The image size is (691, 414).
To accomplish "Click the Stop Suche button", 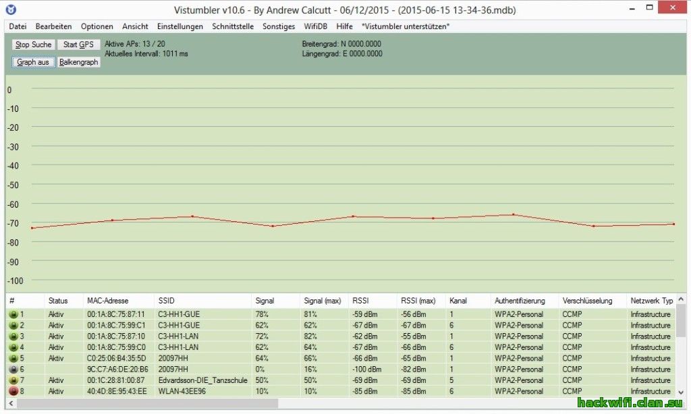I will (34, 45).
